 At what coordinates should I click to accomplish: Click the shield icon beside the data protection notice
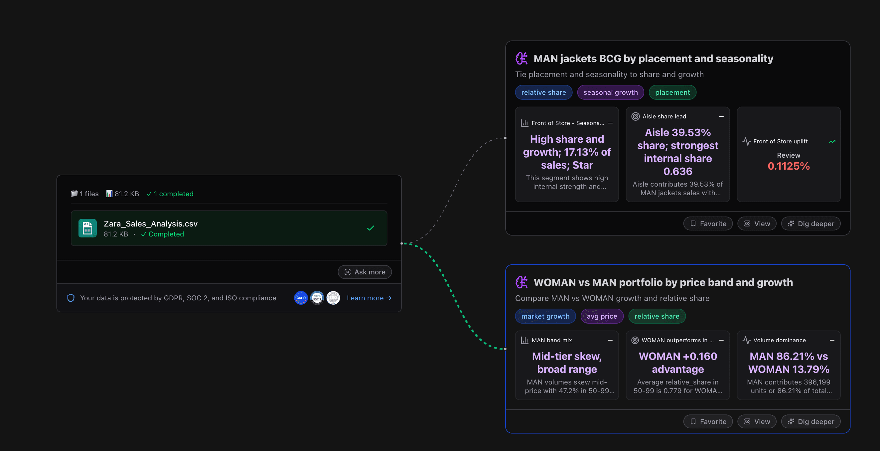[x=71, y=298]
